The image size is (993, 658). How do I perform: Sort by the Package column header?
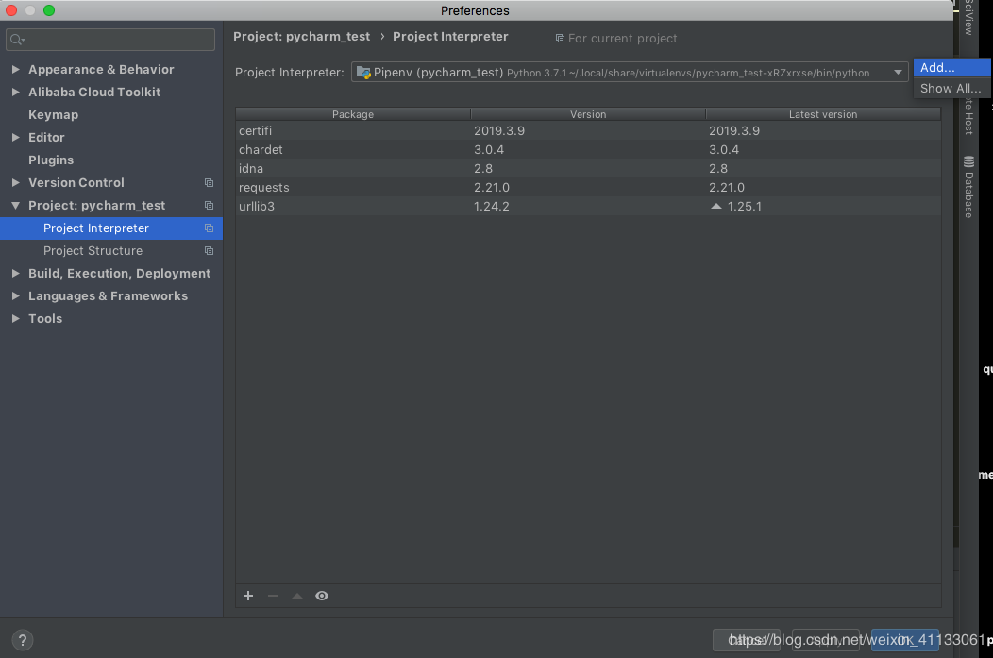click(353, 114)
